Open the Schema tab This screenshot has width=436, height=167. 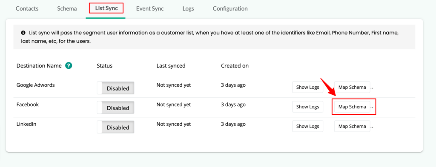click(67, 8)
